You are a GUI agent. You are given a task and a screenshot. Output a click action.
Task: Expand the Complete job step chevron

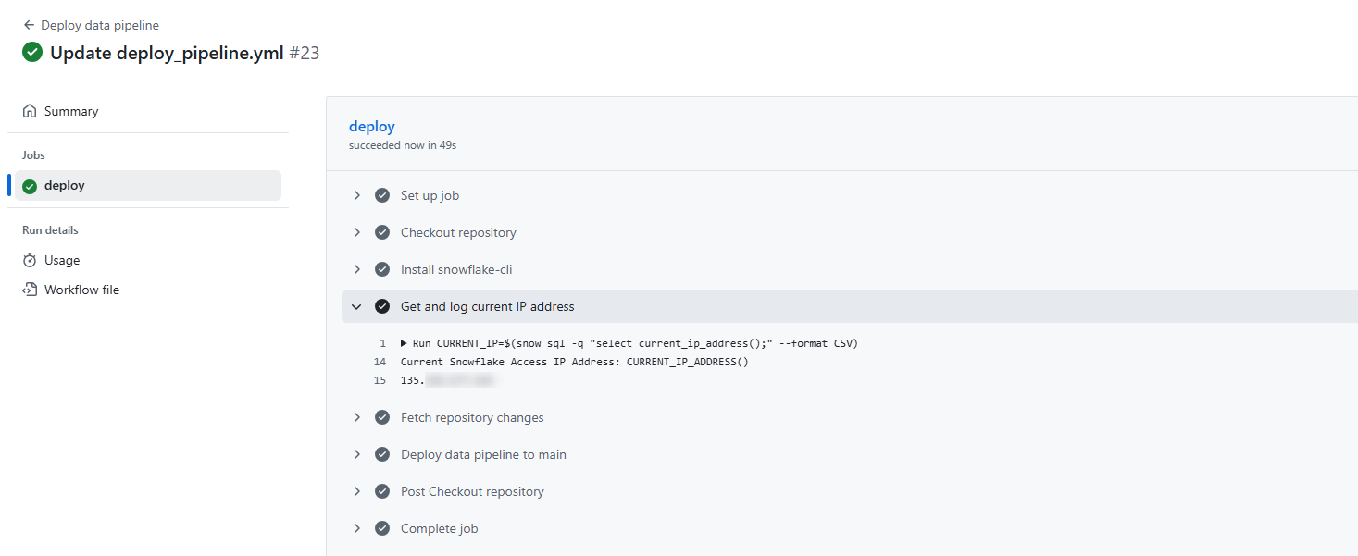(357, 528)
